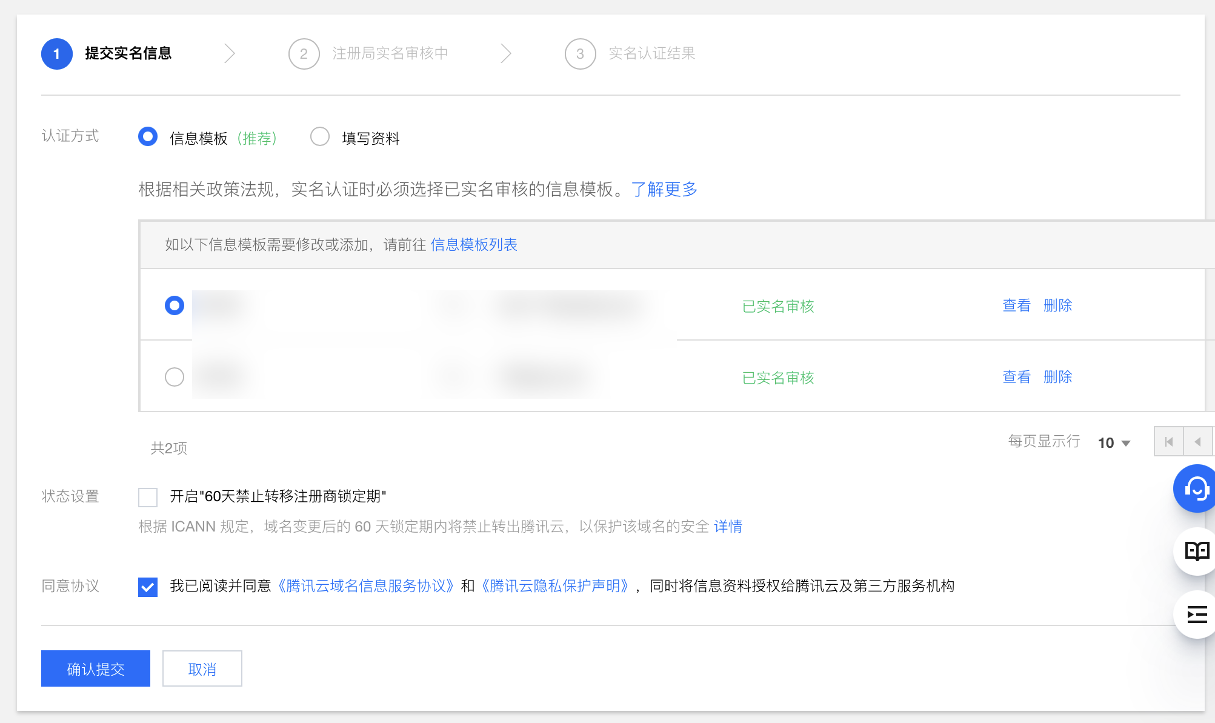Select the 信息模板 authentication method
1215x723 pixels.
(x=147, y=137)
